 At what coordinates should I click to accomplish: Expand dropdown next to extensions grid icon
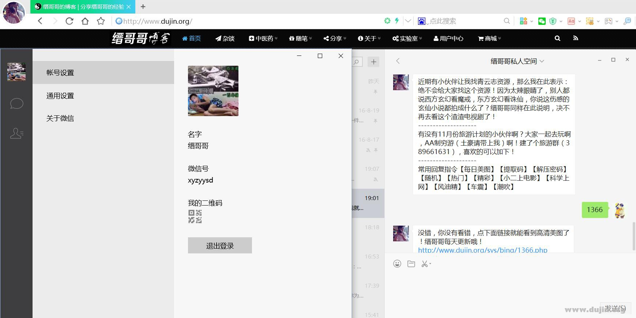[x=532, y=21]
